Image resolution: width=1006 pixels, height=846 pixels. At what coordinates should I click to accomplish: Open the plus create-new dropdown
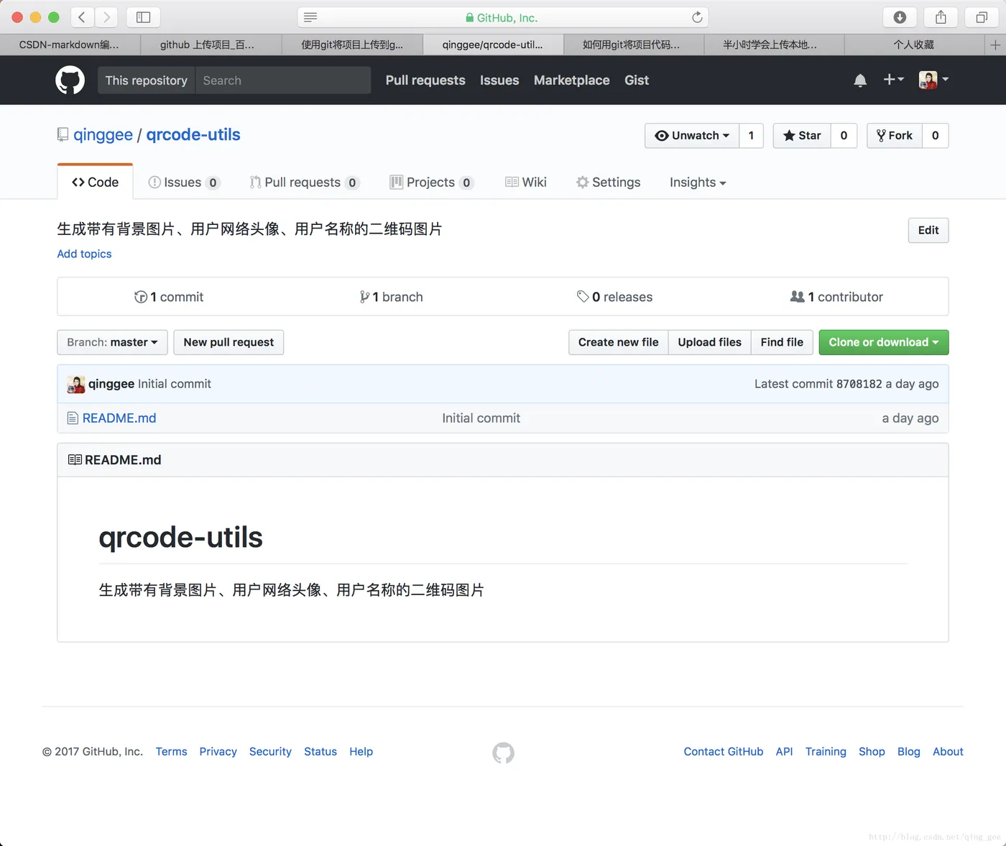(893, 80)
